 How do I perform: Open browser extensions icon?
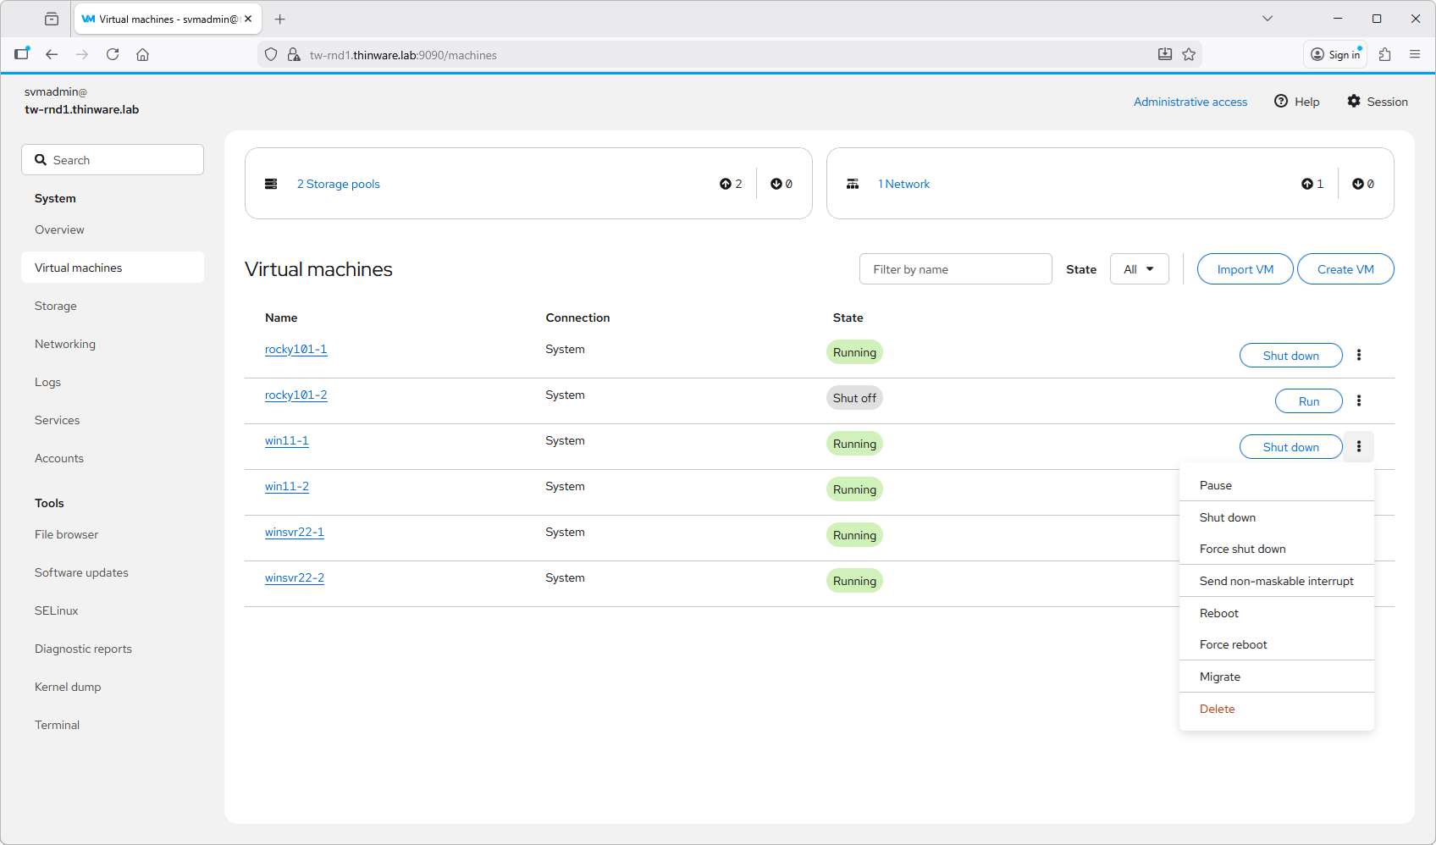(x=1385, y=54)
